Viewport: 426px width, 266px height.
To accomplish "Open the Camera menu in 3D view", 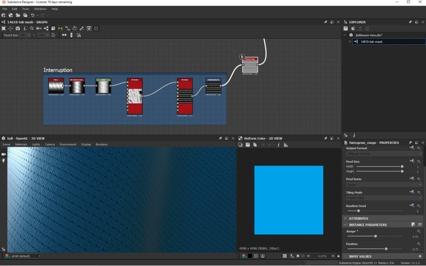I will (x=50, y=145).
